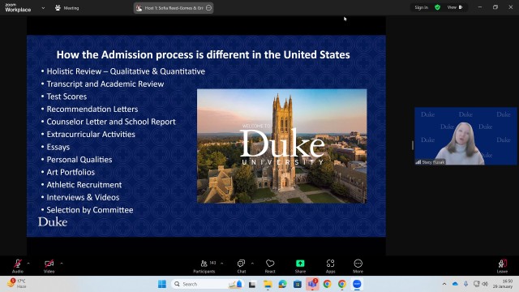Open the View layout menu

click(x=455, y=7)
